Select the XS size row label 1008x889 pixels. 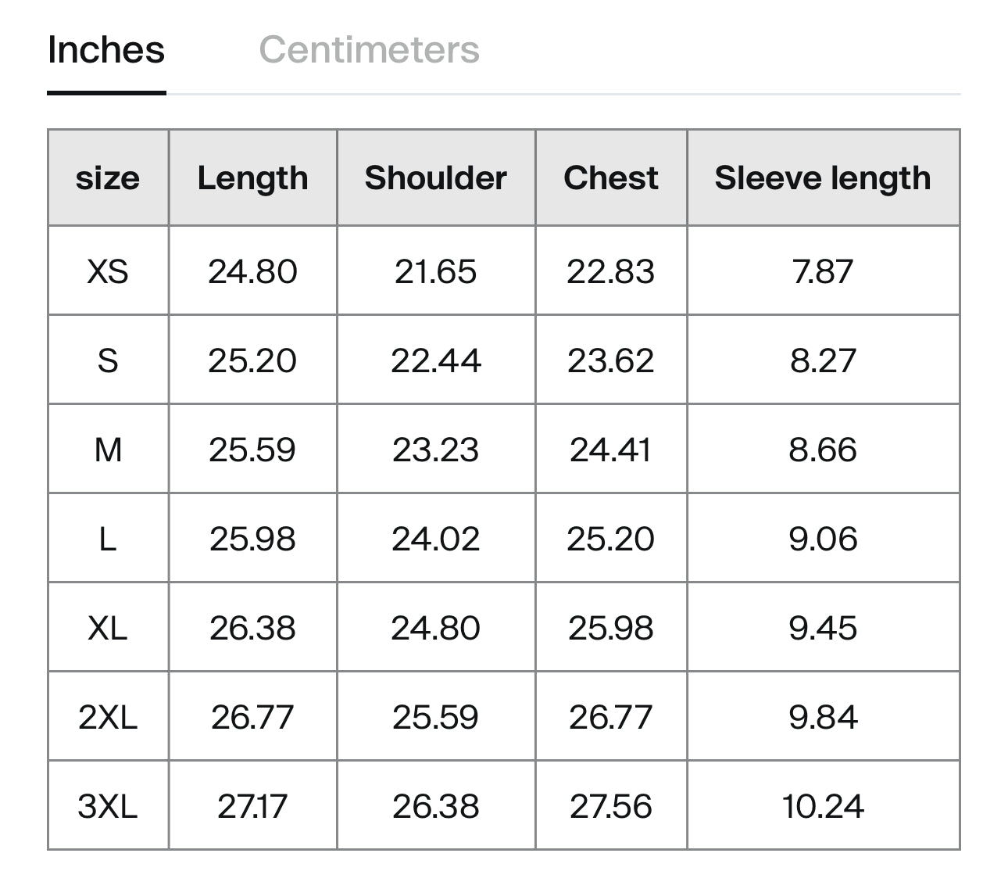[108, 271]
